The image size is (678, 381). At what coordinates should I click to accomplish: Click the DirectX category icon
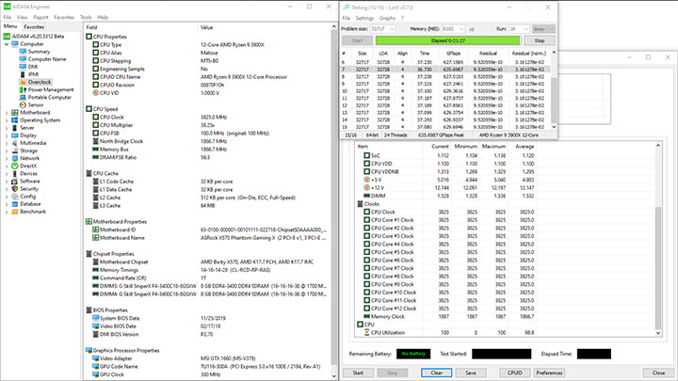[15, 165]
